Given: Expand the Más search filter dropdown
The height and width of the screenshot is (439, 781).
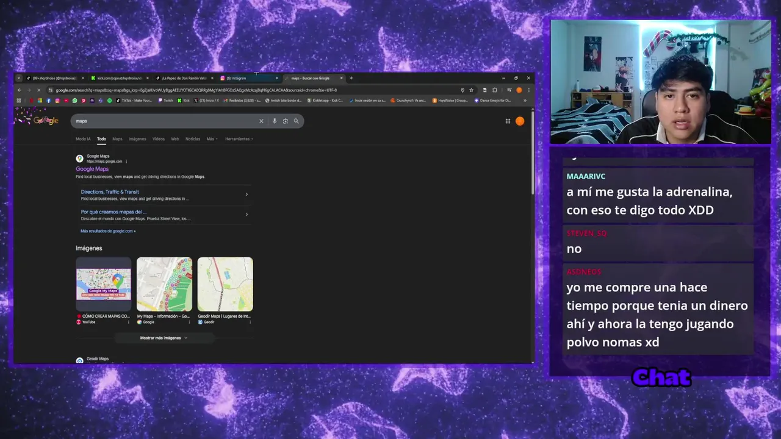Looking at the screenshot, I should coord(212,139).
